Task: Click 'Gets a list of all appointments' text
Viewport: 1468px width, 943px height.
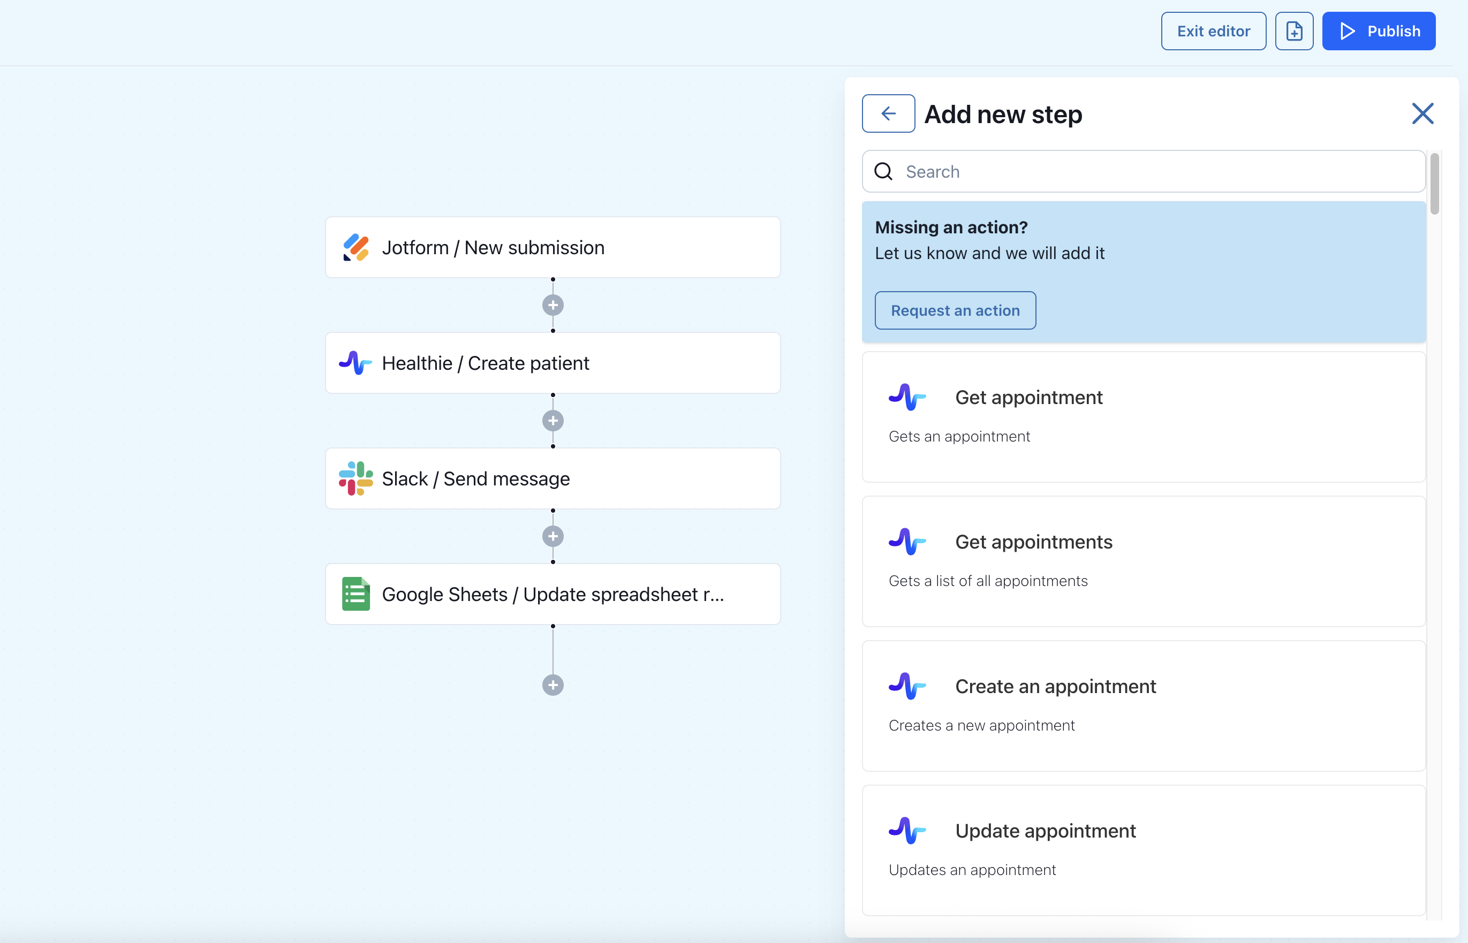Action: pos(988,581)
